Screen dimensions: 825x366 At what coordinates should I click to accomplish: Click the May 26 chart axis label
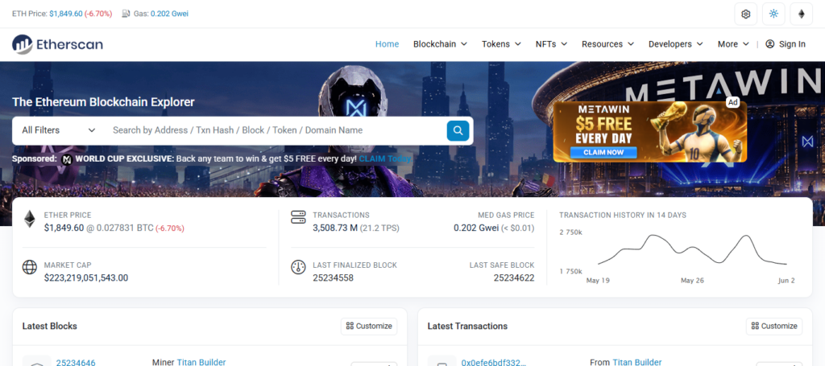tap(692, 281)
